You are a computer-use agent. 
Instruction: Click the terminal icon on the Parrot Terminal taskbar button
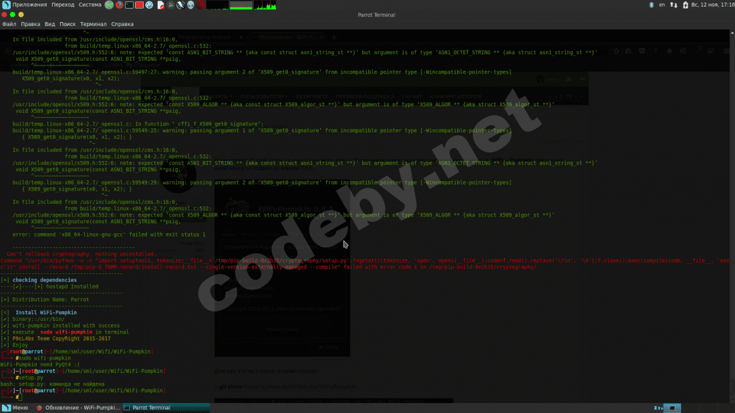pyautogui.click(x=126, y=408)
